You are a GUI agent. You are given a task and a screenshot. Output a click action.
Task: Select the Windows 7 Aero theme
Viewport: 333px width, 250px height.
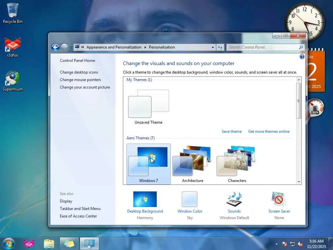[148, 164]
